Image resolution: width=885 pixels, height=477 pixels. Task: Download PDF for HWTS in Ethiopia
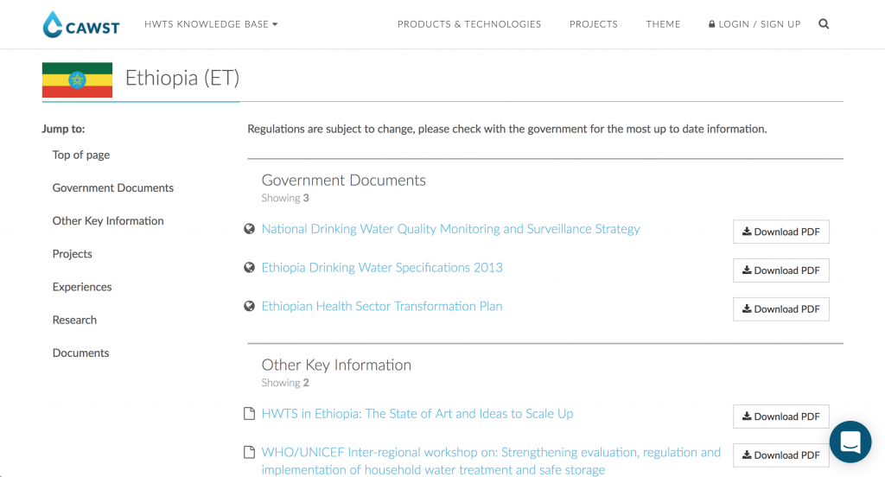point(781,417)
